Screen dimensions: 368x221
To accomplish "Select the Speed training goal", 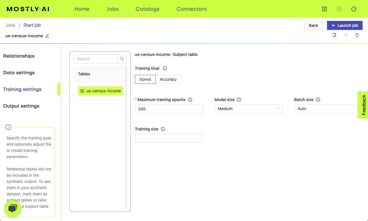I will coord(145,79).
